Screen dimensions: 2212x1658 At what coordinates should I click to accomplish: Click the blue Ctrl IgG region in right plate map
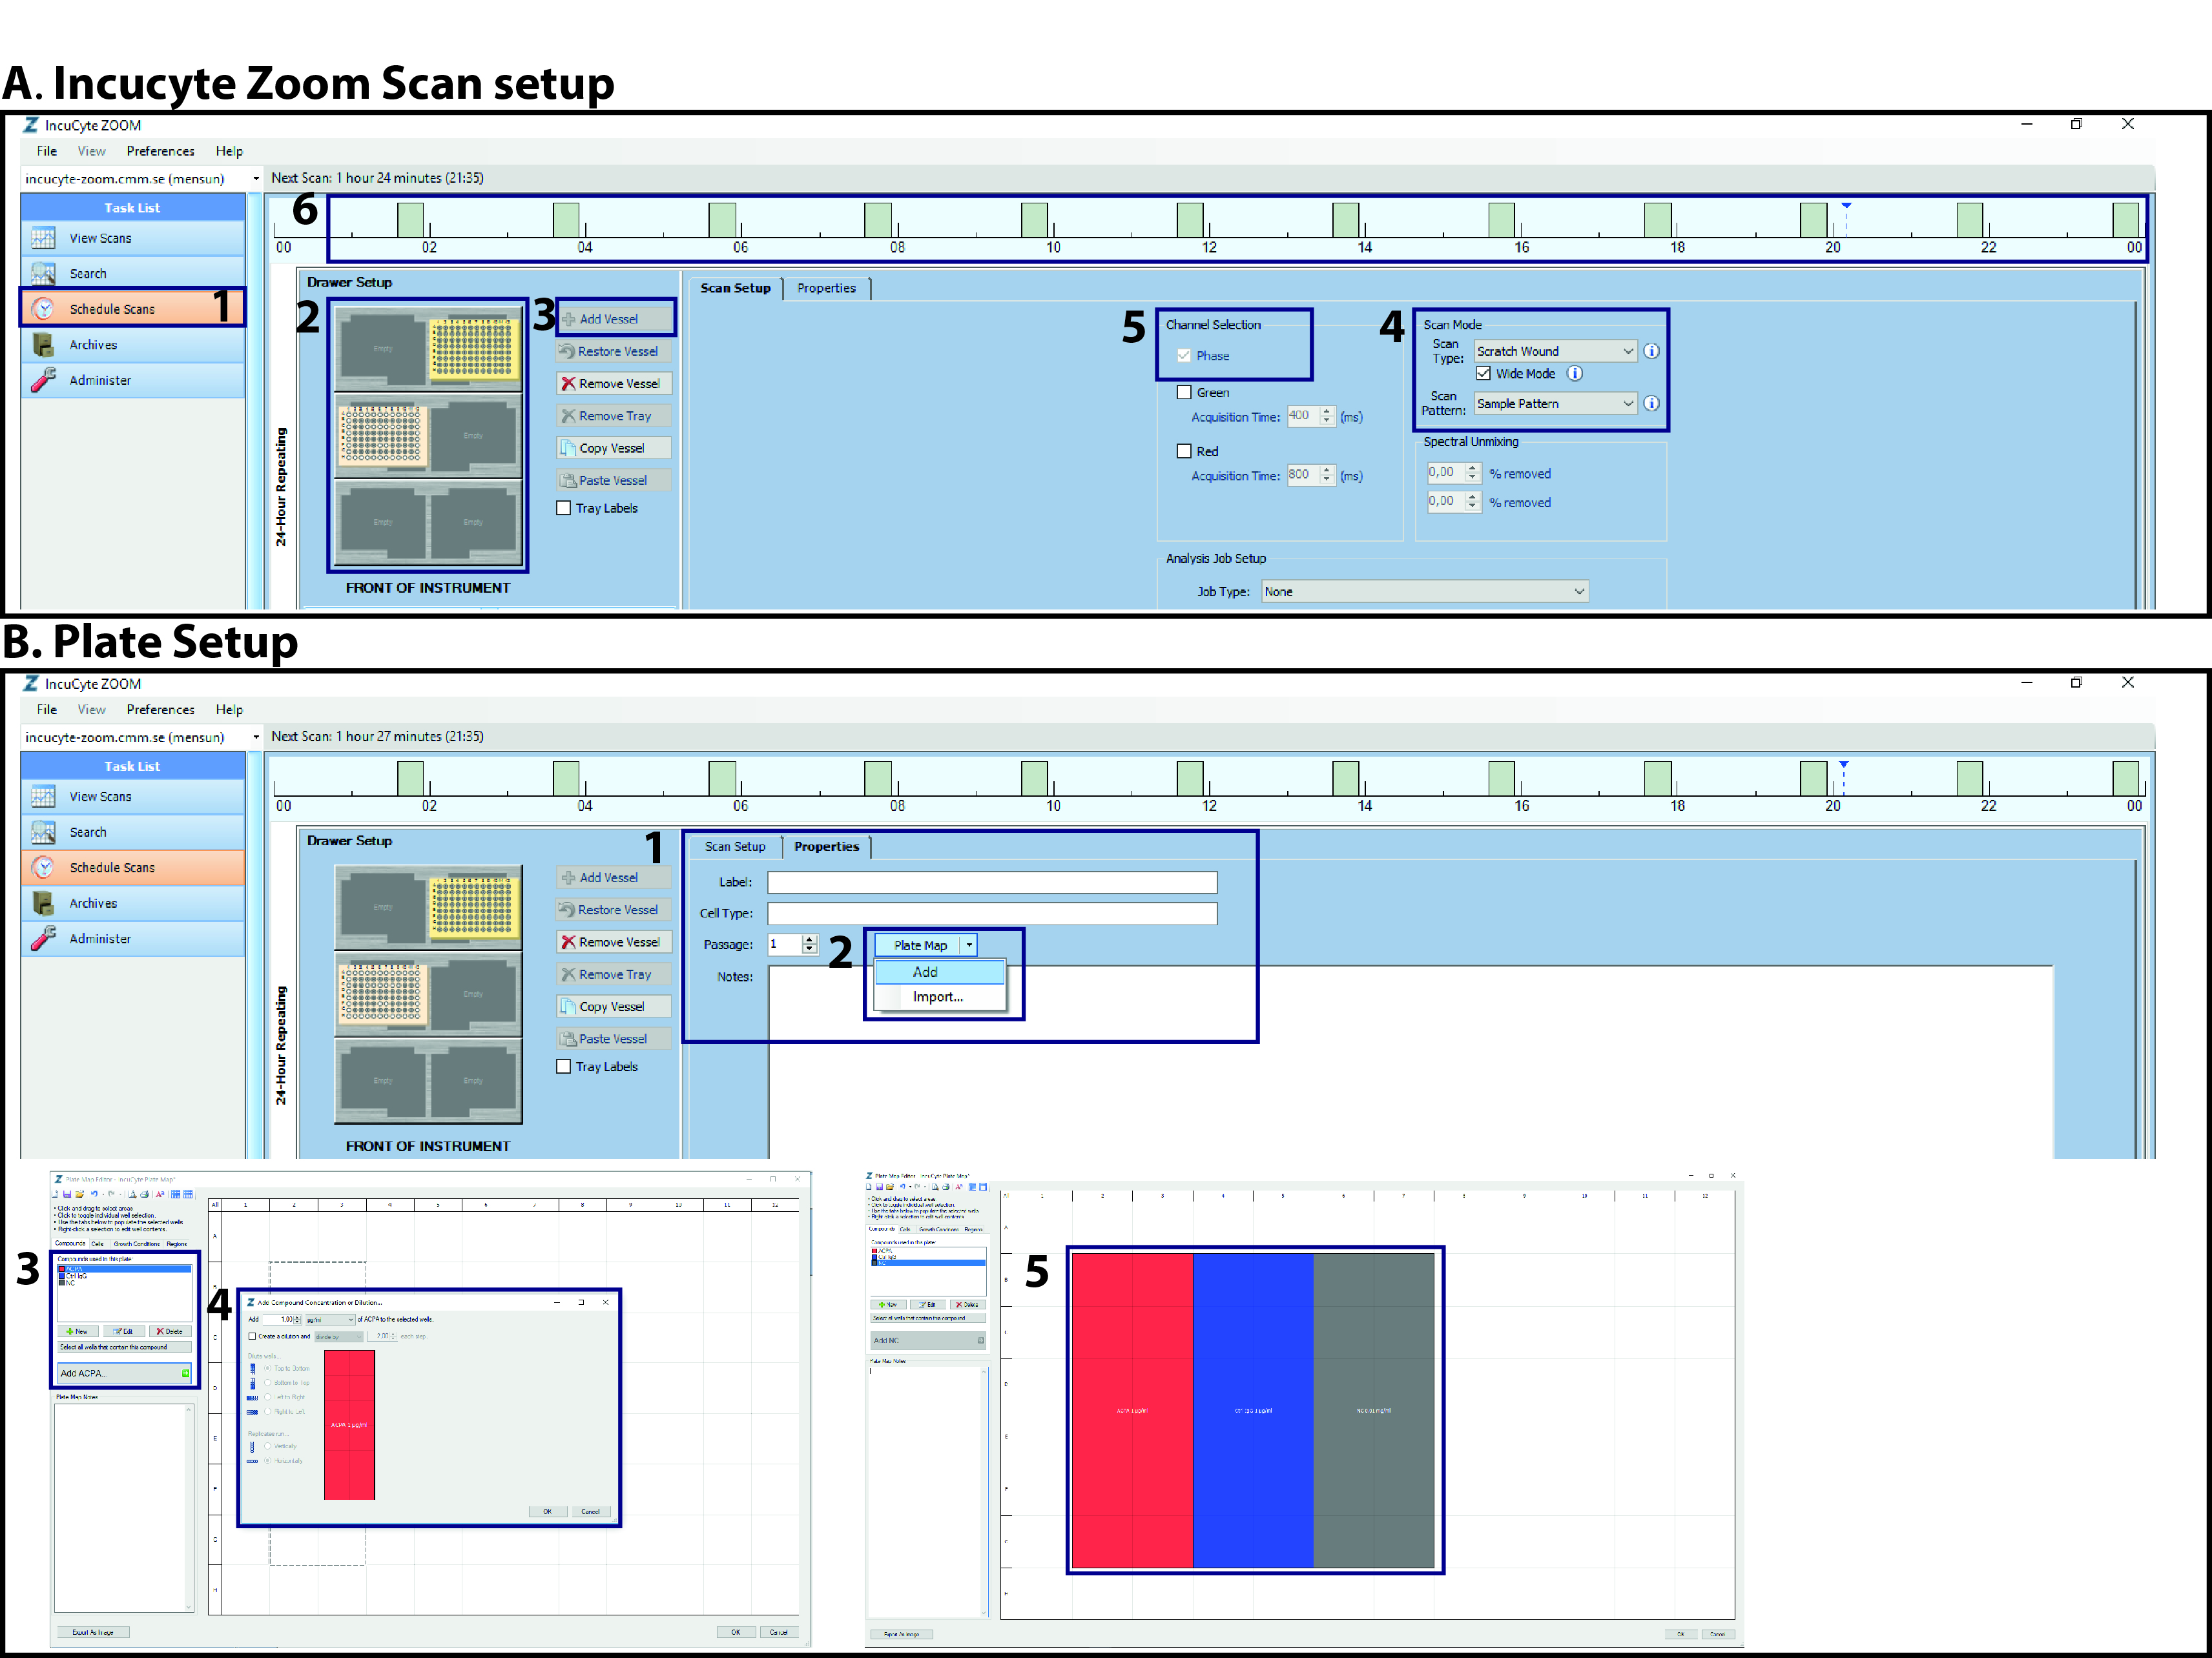coord(1253,1411)
